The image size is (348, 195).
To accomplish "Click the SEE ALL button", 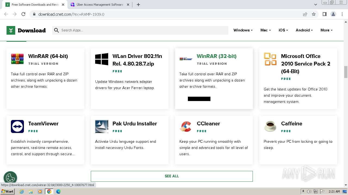I will [x=172, y=176].
